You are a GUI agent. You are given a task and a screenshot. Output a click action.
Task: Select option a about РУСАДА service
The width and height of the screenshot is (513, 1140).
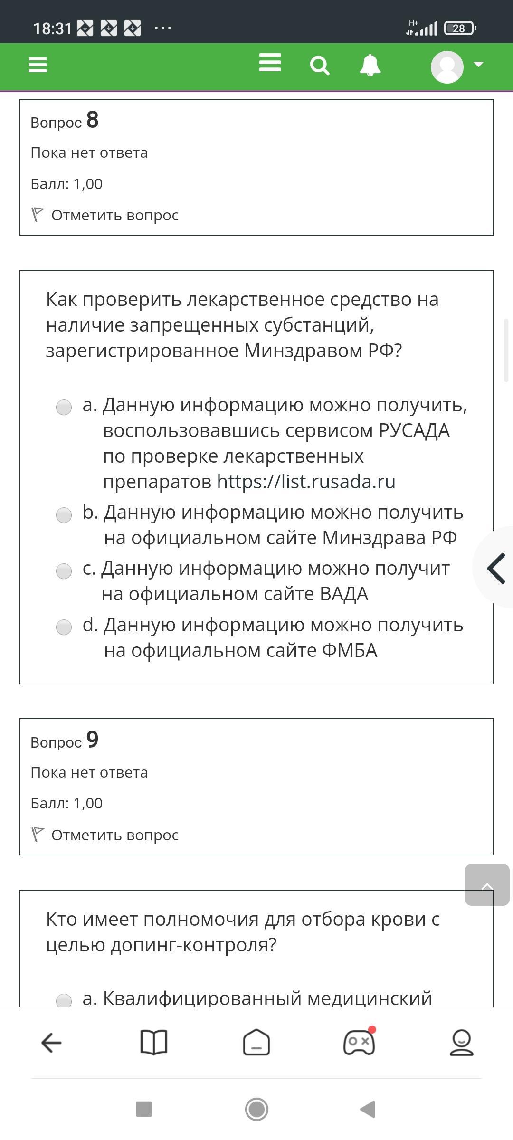click(x=64, y=407)
